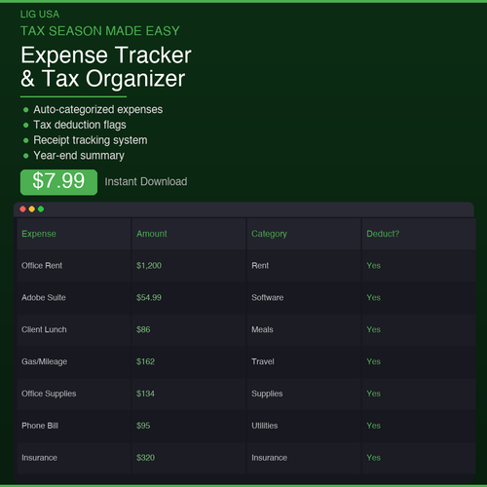
Task: Select the Category column header
Action: [x=304, y=234]
